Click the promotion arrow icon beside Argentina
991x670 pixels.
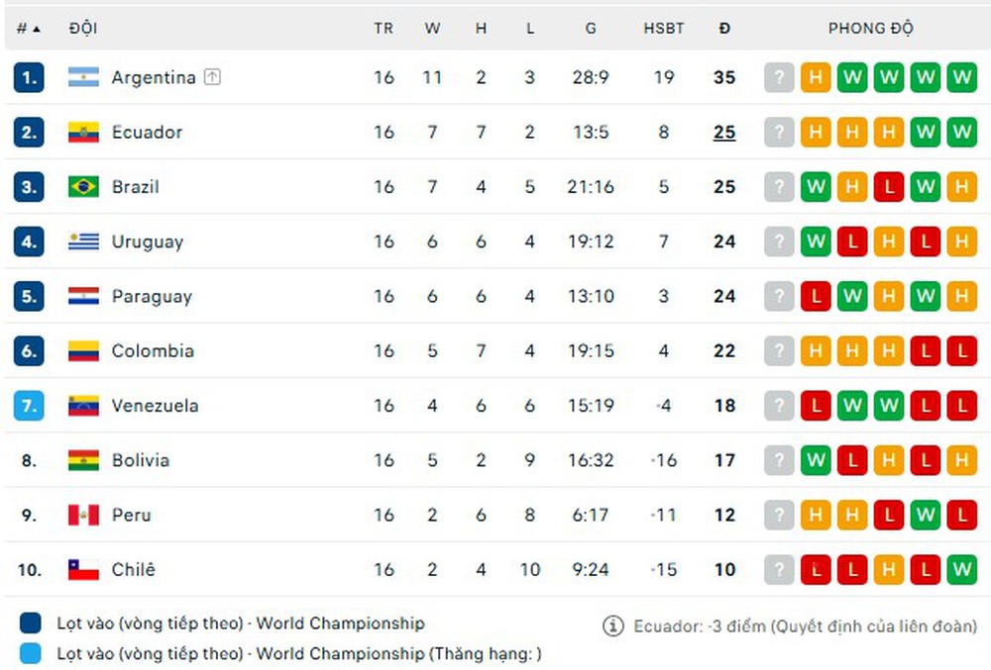pos(212,77)
